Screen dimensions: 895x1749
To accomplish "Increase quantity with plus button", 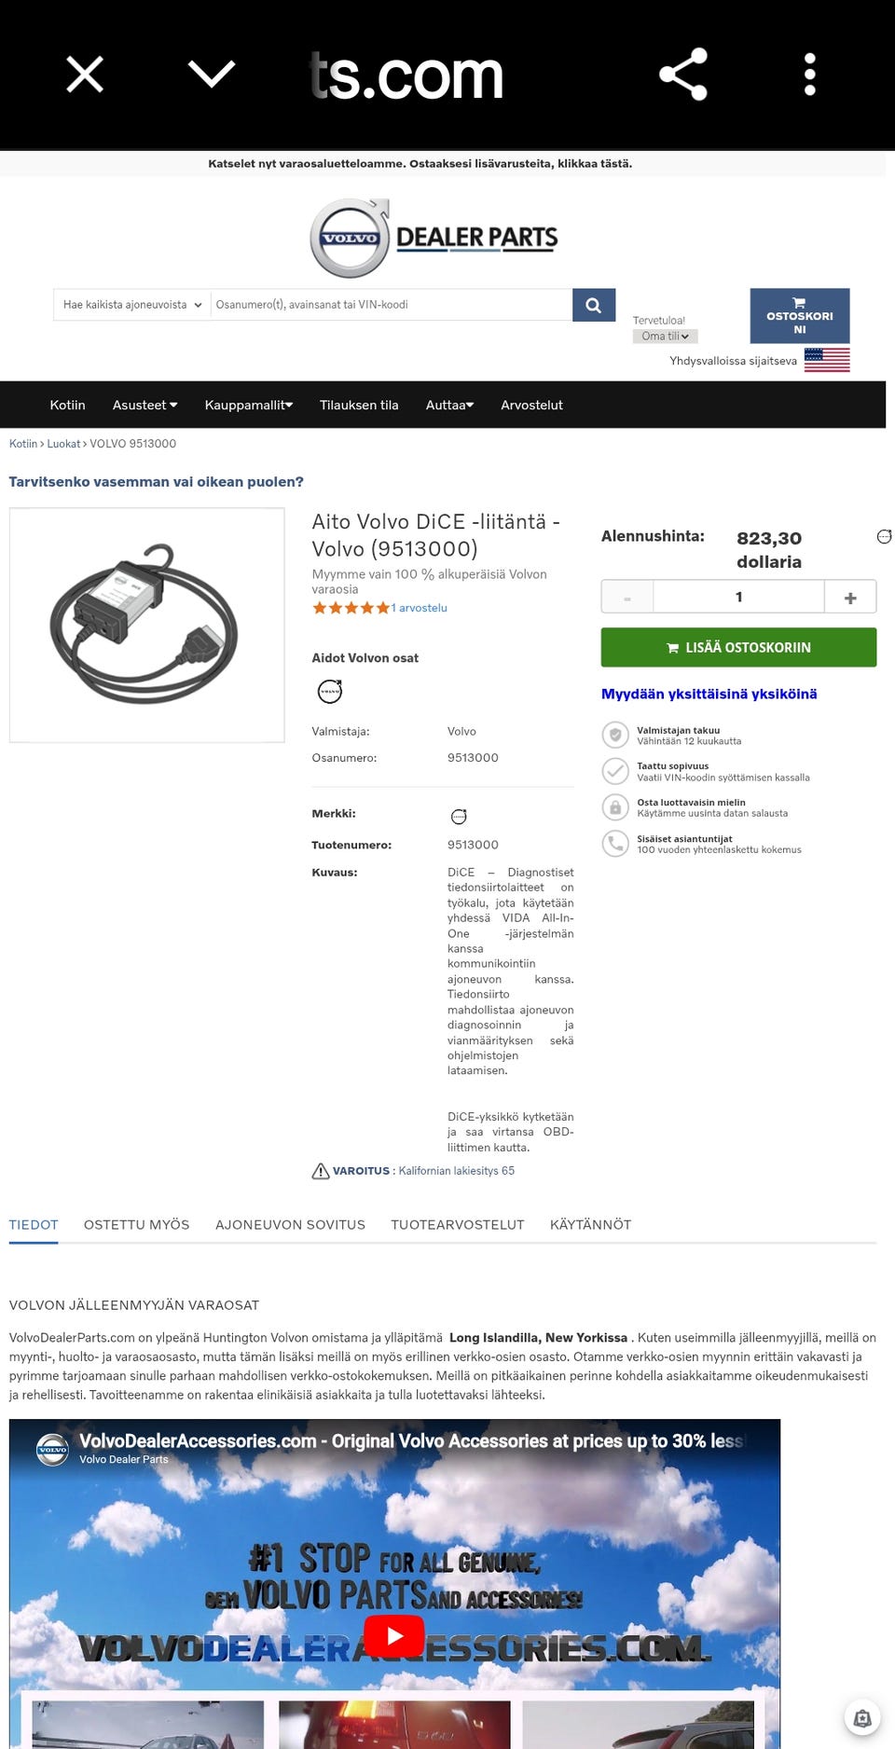I will pyautogui.click(x=850, y=598).
